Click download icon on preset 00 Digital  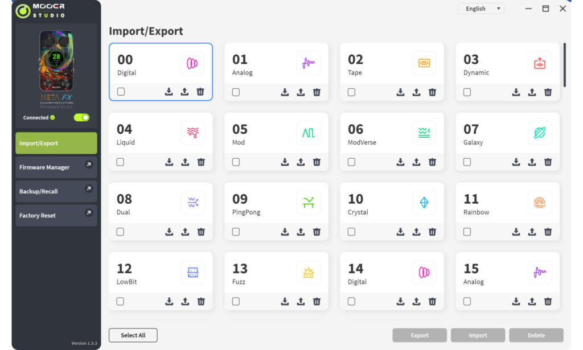coord(169,92)
